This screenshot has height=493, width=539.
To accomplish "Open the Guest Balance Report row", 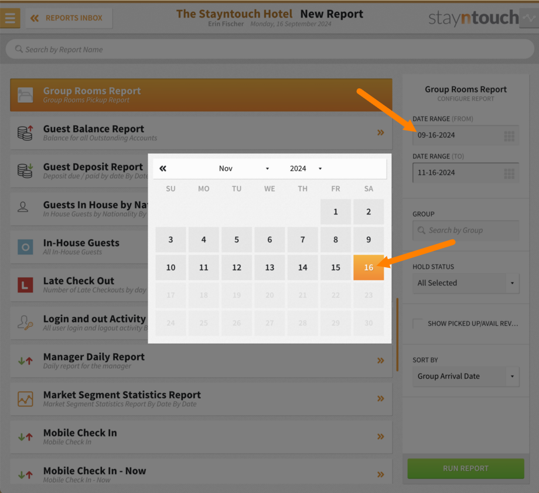I will point(201,133).
